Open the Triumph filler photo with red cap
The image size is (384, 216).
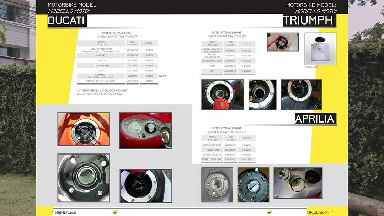point(223,94)
